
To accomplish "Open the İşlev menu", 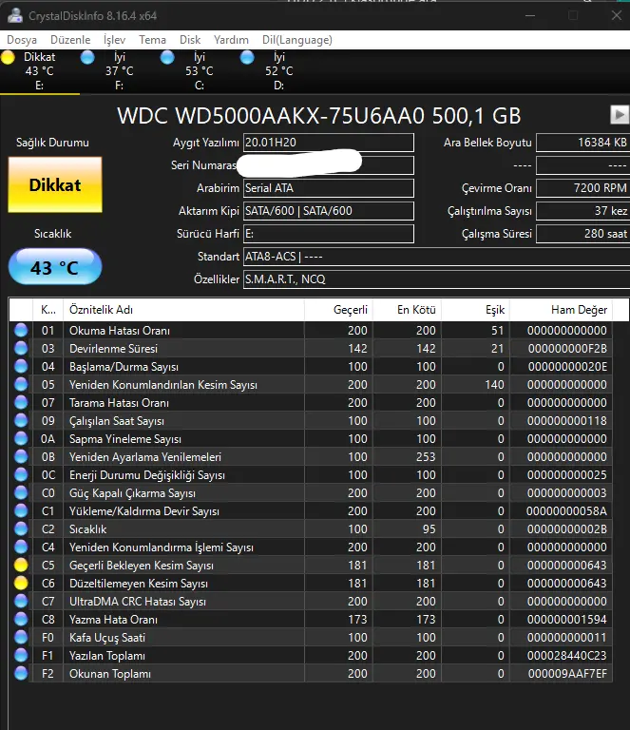I will 114,40.
